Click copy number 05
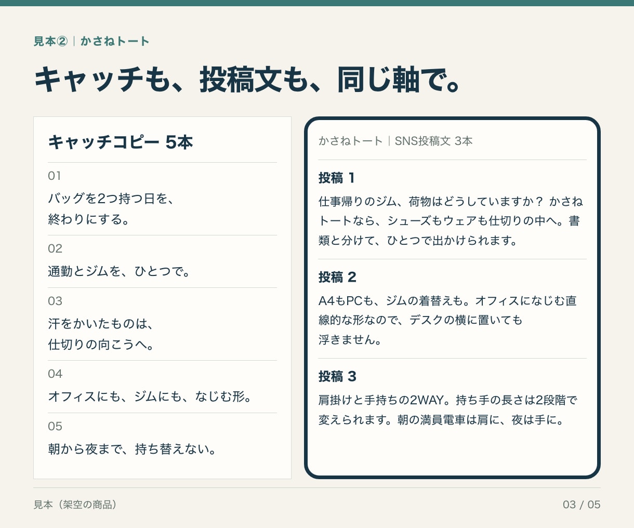Image resolution: width=634 pixels, height=528 pixels. 55,426
